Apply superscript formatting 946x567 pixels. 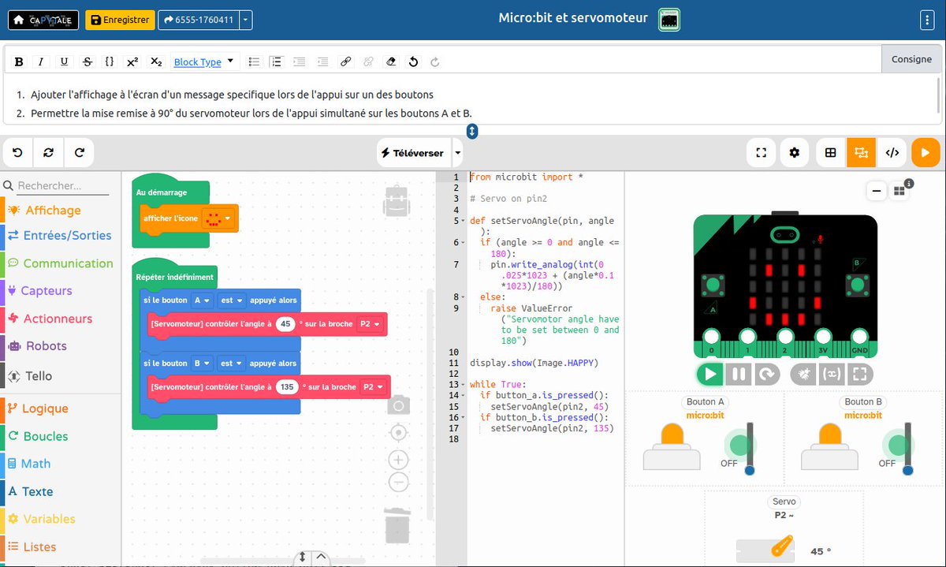[x=132, y=62]
